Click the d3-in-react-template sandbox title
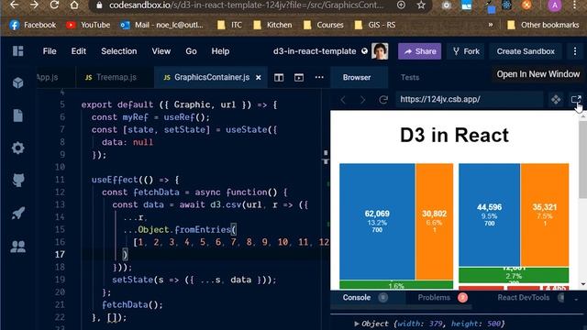587x330 pixels. click(x=315, y=51)
